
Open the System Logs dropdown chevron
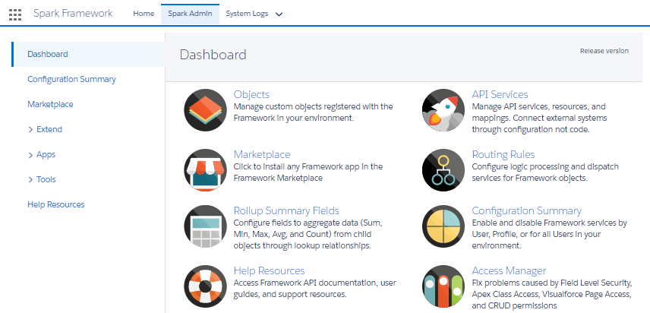click(279, 14)
